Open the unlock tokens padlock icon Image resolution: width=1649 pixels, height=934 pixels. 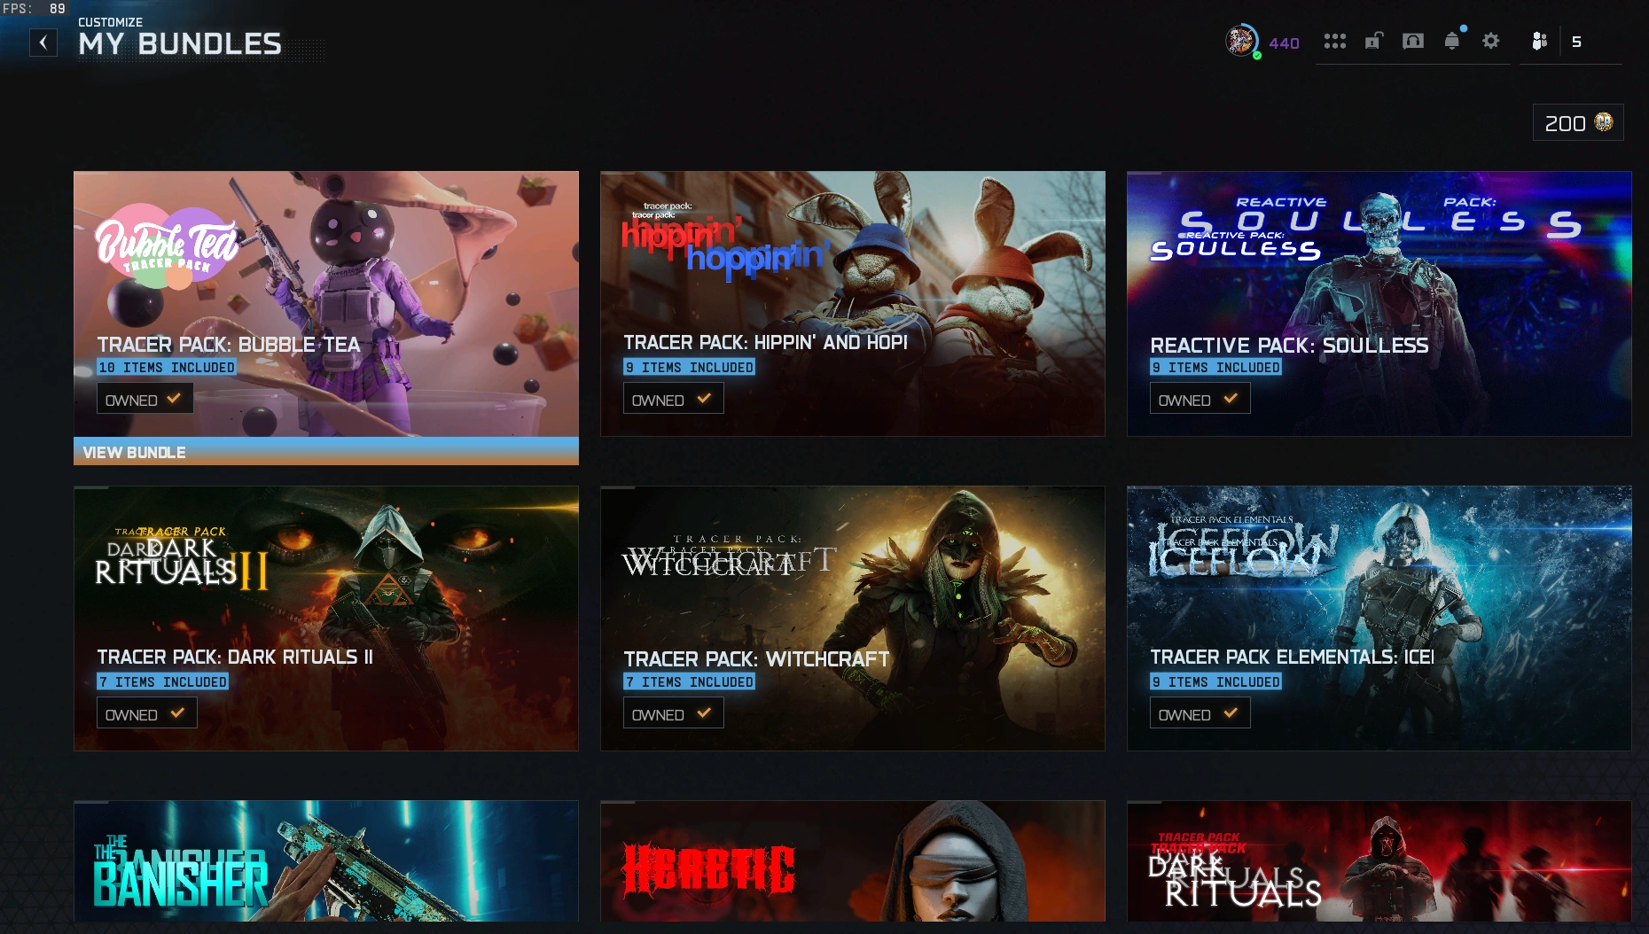1373,41
